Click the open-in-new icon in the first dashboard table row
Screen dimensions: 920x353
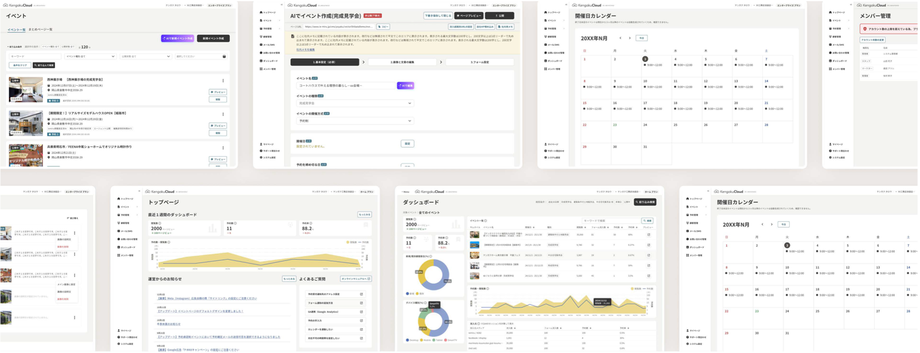pos(649,235)
